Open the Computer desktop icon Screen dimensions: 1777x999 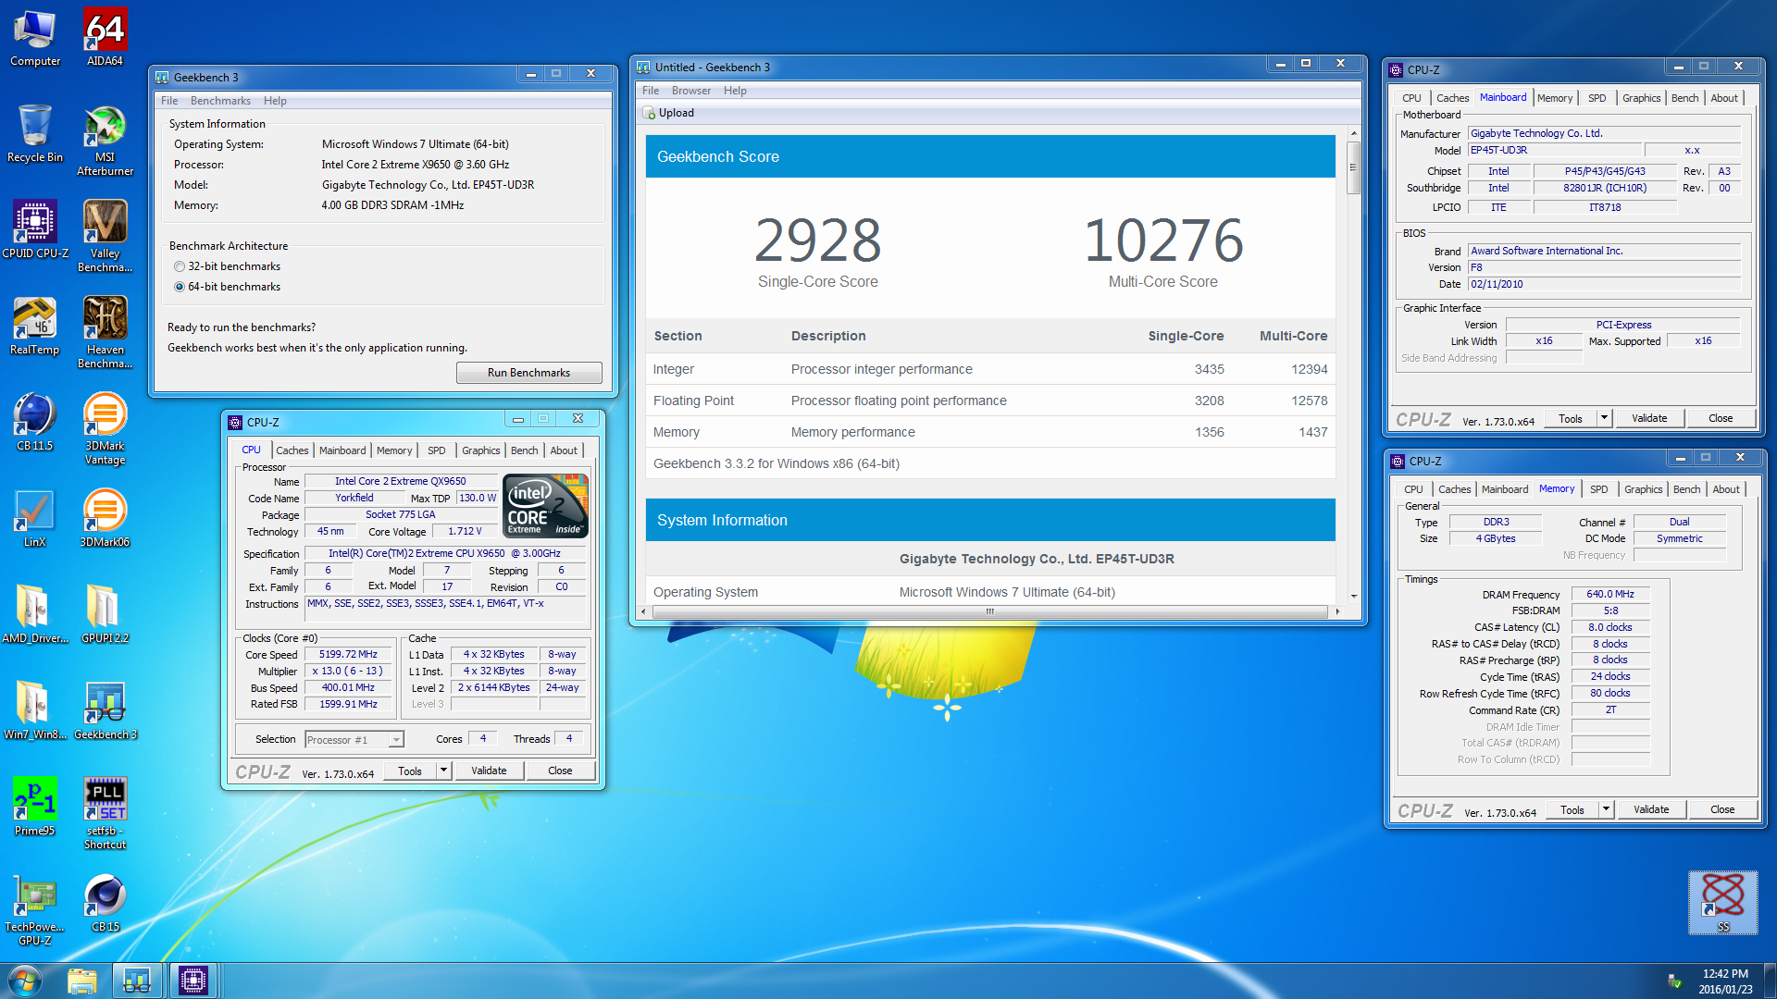point(35,39)
